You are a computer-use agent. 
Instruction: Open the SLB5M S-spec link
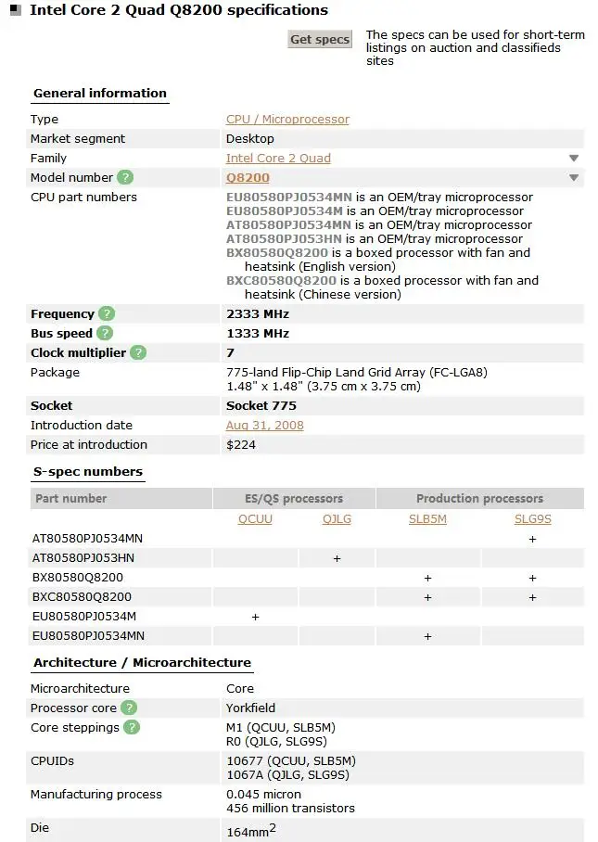426,519
